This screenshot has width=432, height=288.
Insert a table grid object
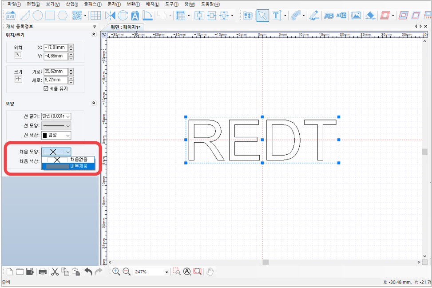[x=95, y=16]
